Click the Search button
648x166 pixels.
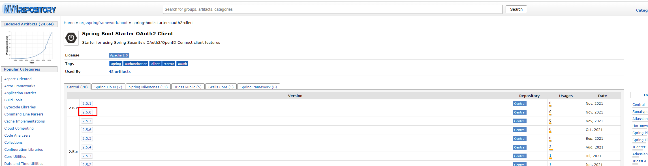pyautogui.click(x=516, y=9)
